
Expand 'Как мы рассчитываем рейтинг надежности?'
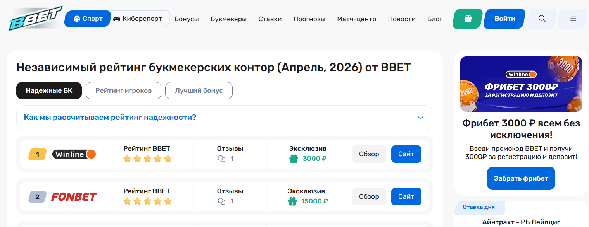click(225, 117)
